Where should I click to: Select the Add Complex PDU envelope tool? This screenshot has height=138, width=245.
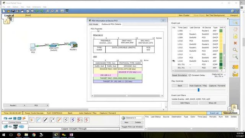(x=235, y=74)
